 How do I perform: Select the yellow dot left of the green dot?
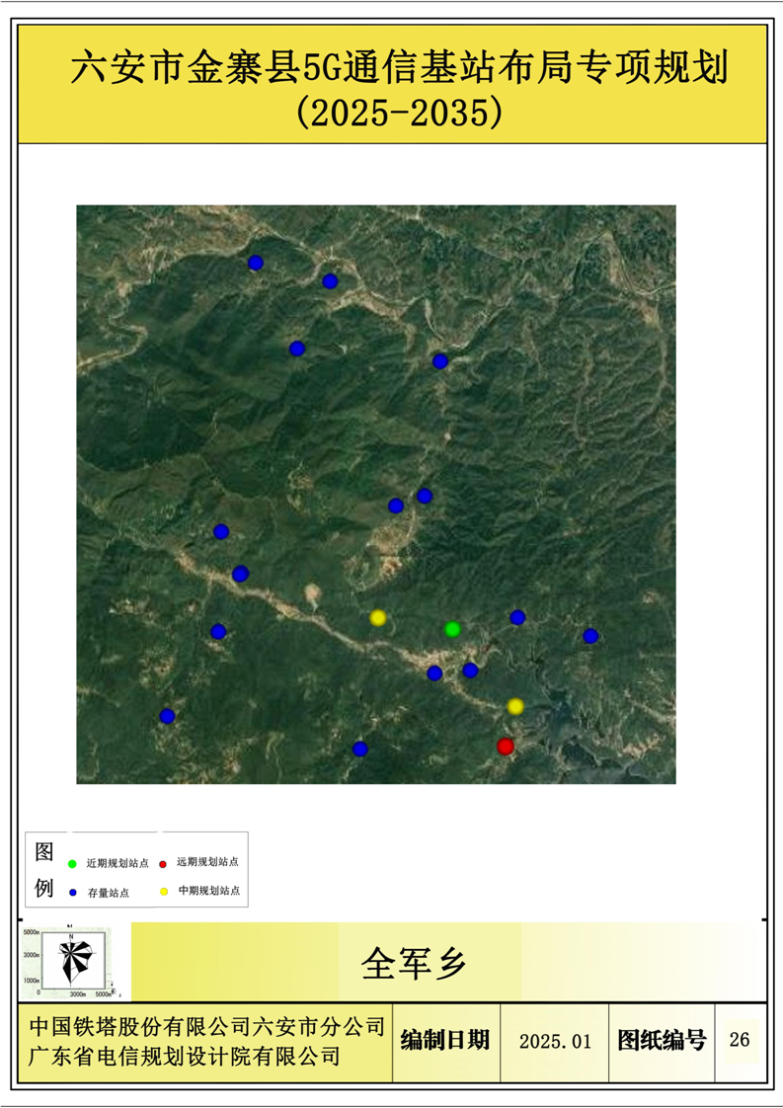(x=378, y=618)
